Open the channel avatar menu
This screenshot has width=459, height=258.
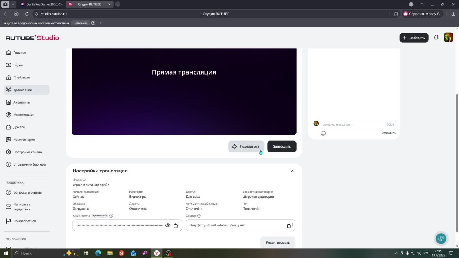click(x=448, y=38)
